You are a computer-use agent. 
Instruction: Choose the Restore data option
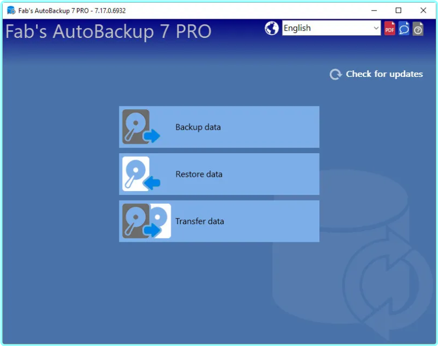199,174
